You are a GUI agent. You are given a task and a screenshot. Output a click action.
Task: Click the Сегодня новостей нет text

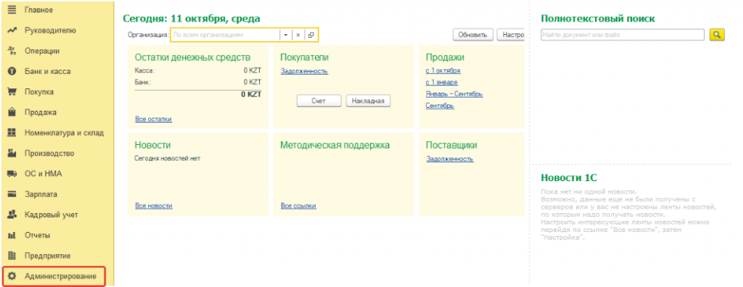point(168,158)
